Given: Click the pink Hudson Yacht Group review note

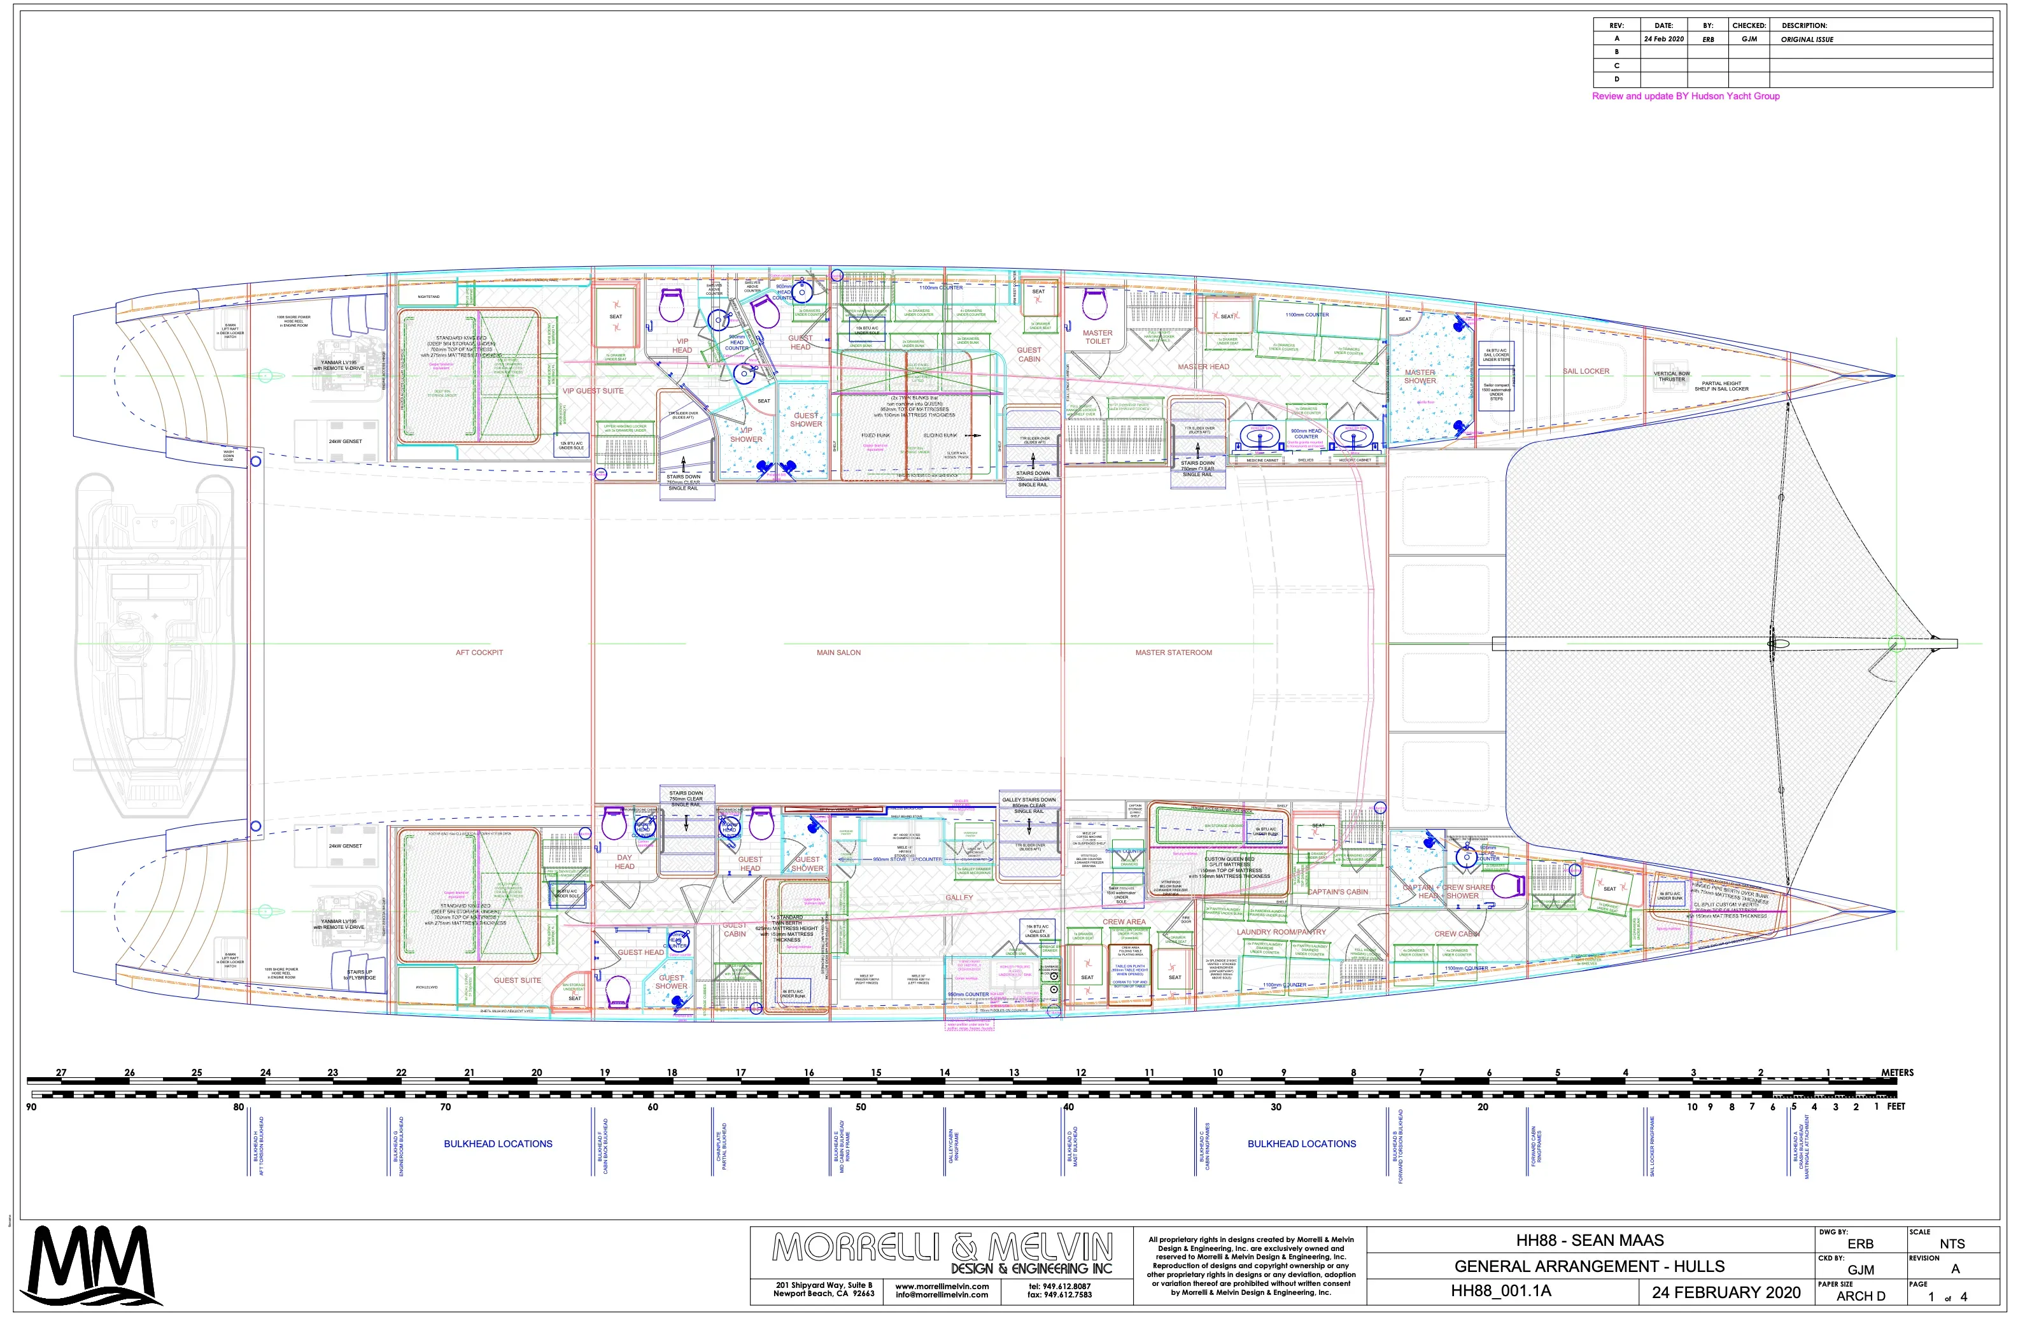Looking at the screenshot, I should pos(1686,97).
